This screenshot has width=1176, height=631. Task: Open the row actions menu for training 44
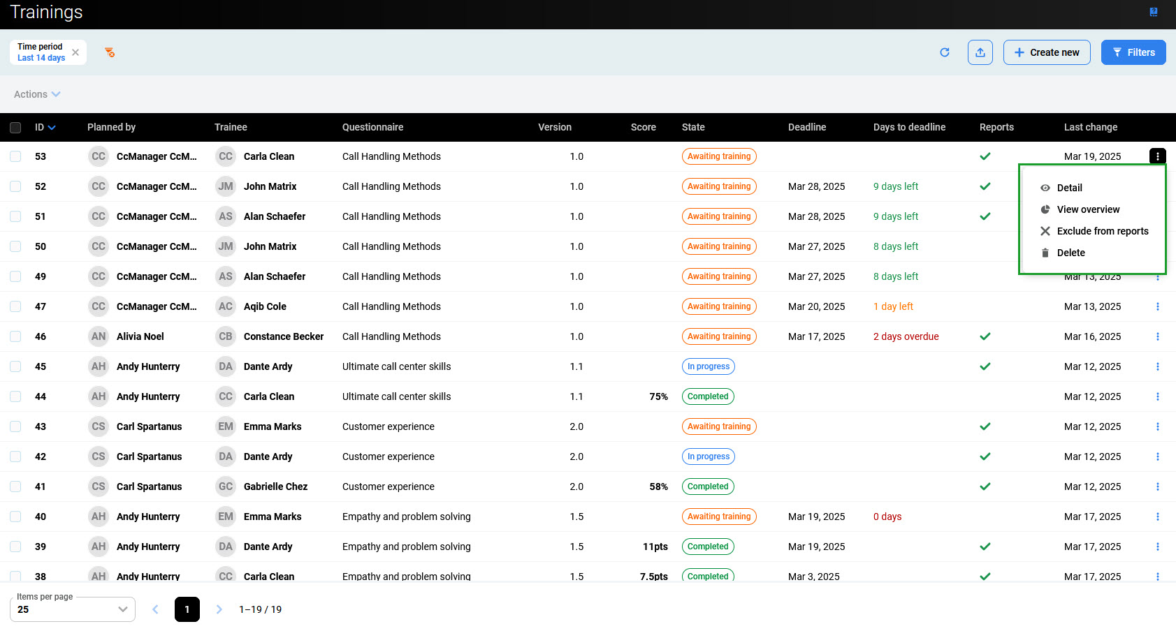click(x=1157, y=396)
